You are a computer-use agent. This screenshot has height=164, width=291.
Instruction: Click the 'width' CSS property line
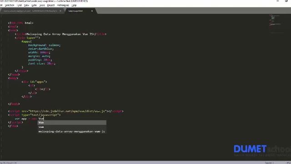coord(39,52)
